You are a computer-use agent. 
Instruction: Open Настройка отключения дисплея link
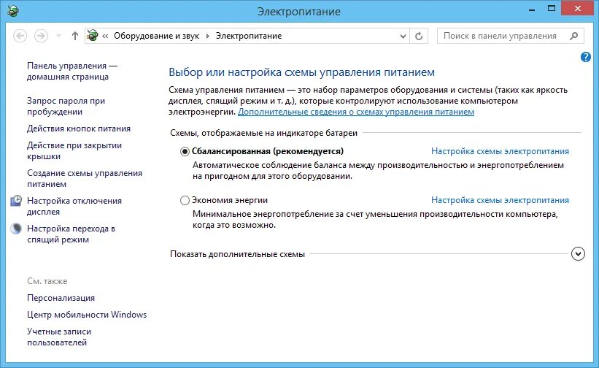click(74, 206)
